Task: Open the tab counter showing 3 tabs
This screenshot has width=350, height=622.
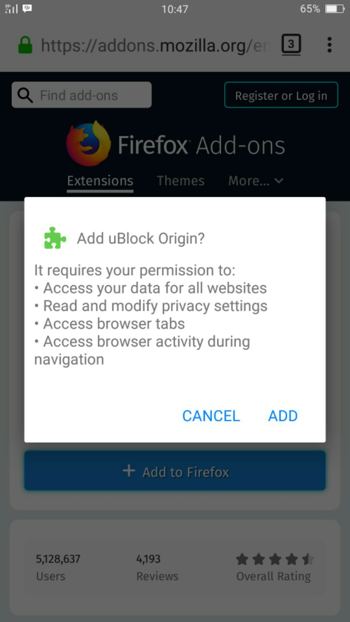Action: coord(291,45)
